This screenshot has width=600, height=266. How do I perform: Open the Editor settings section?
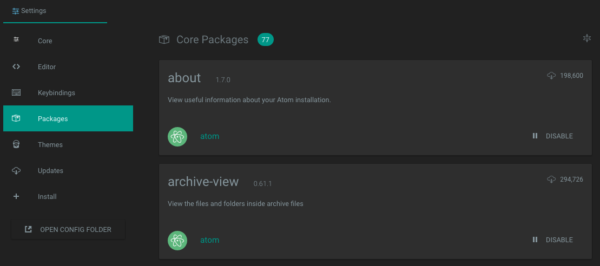(68, 66)
